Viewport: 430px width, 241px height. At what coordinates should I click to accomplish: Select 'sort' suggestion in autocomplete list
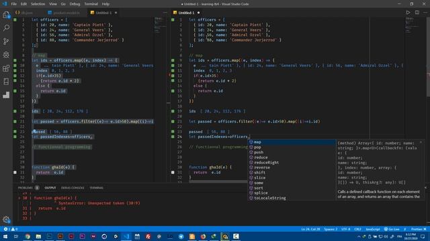(x=292, y=187)
